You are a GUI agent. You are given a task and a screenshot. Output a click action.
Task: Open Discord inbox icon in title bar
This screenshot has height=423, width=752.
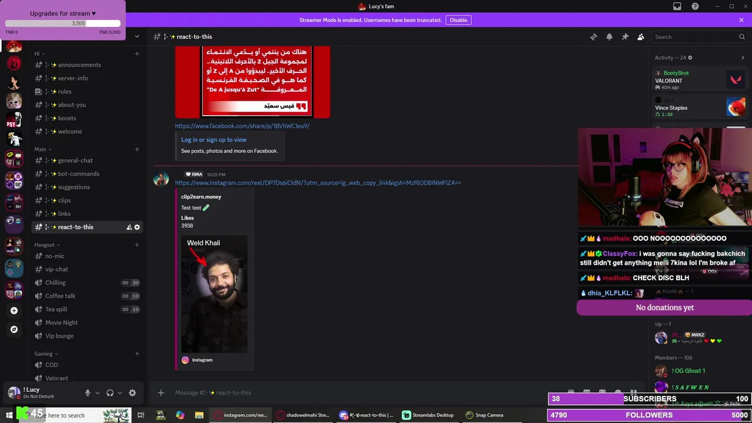(677, 6)
